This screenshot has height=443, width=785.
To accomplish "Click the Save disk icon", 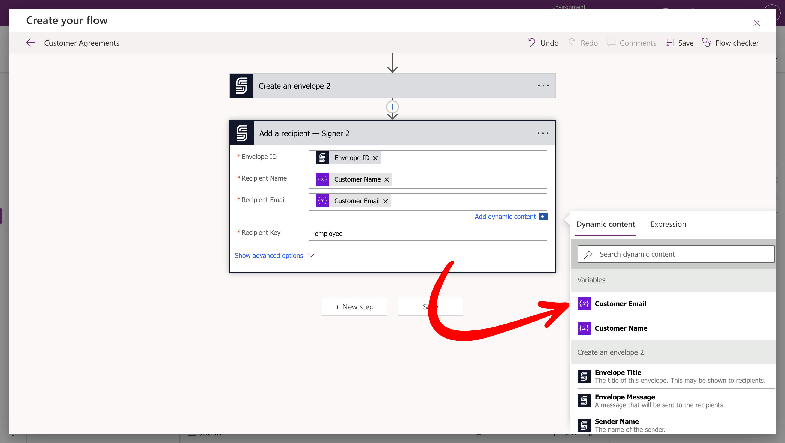I will (669, 43).
